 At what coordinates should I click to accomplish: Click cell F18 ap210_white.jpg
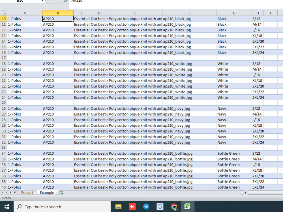tap(190, 64)
